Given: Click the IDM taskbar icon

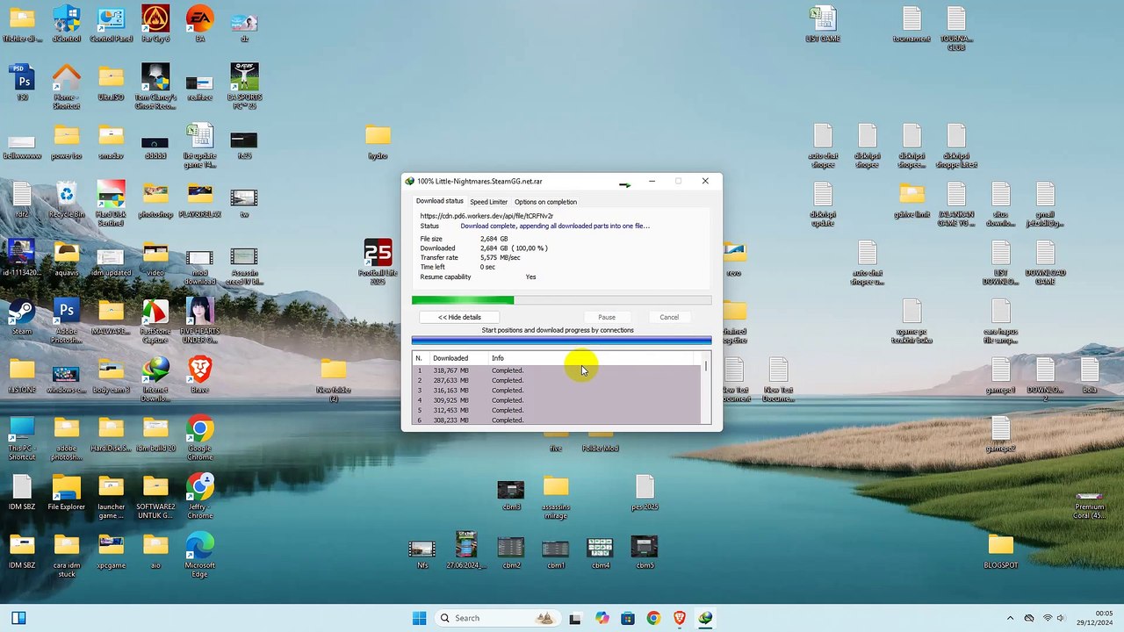Looking at the screenshot, I should [x=705, y=618].
